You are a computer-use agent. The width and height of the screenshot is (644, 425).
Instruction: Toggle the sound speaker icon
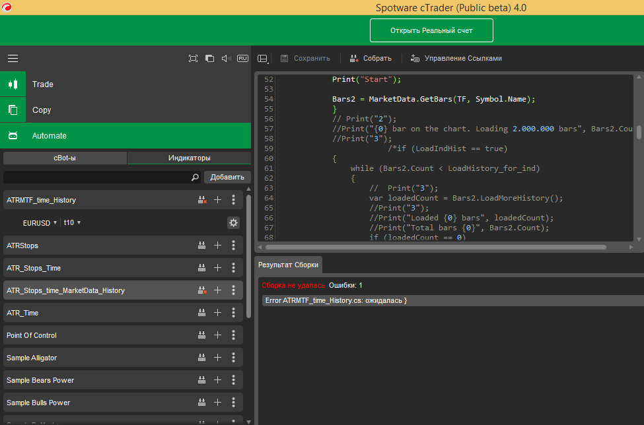(227, 58)
